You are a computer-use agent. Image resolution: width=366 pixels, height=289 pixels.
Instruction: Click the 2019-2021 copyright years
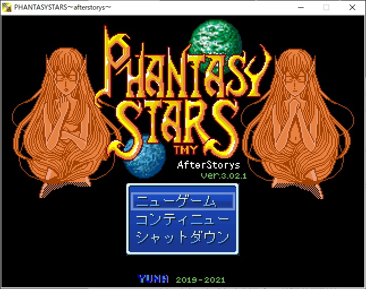(200, 279)
